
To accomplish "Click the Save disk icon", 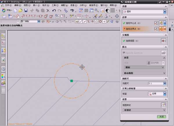I will 26,10.
